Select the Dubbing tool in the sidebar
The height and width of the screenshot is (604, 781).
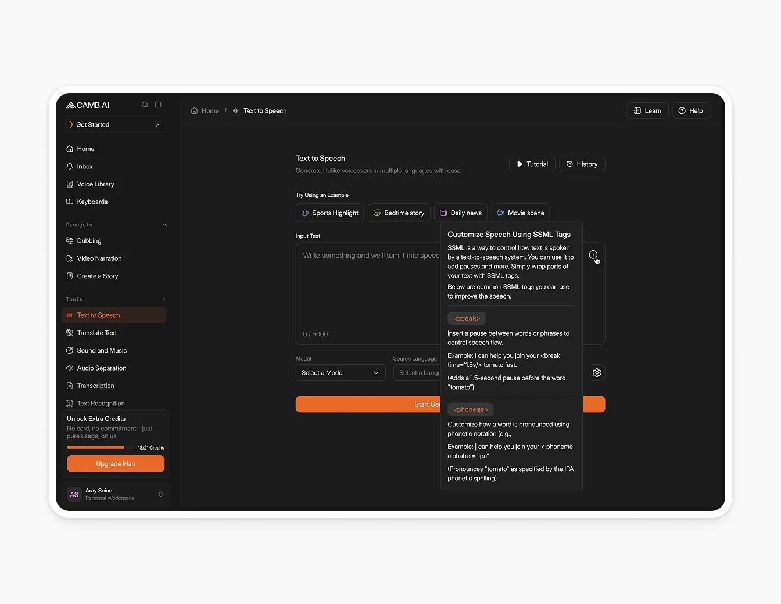pyautogui.click(x=89, y=240)
